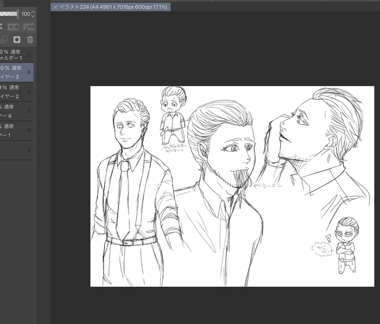Select the レイヤー1 layer

(x=12, y=131)
